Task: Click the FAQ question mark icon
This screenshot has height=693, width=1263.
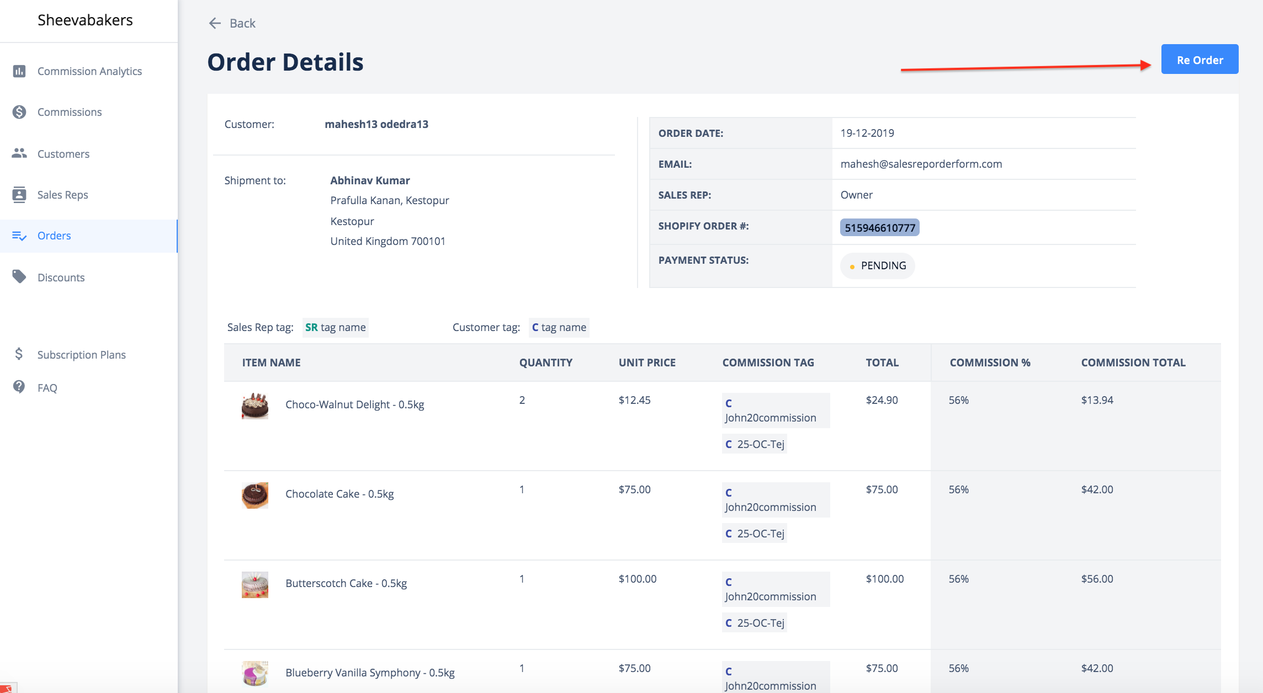Action: (x=19, y=387)
